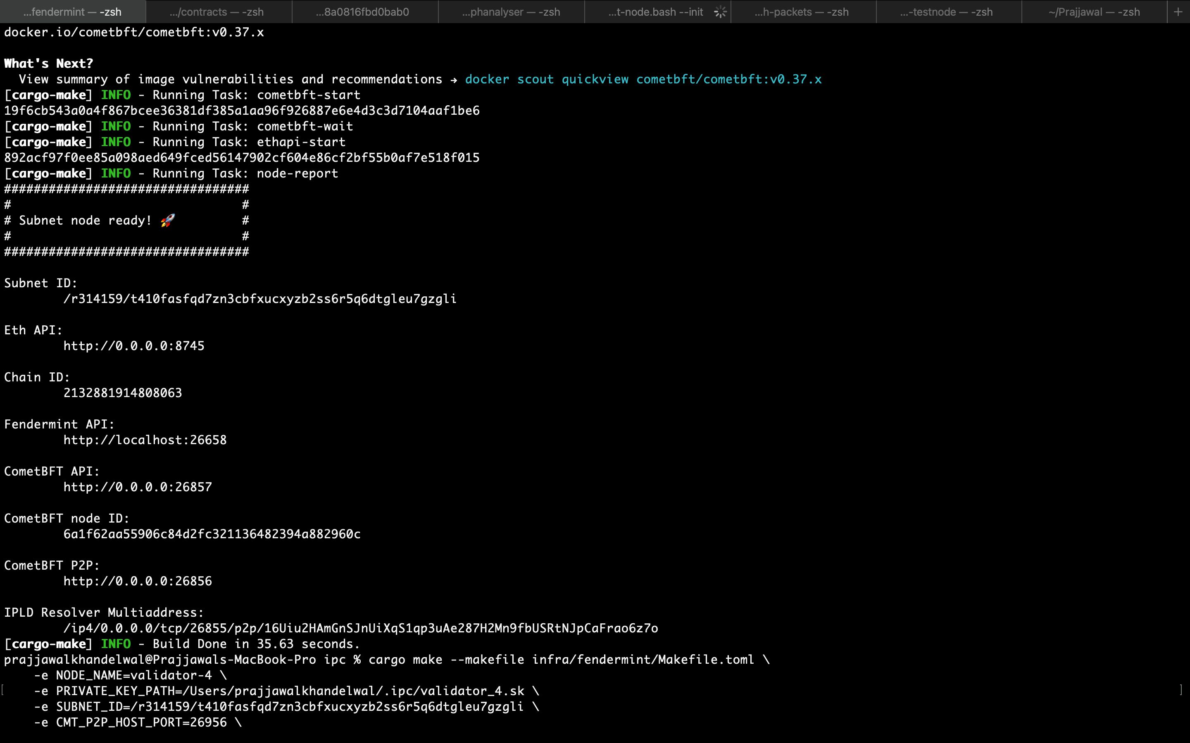Click the IPLD Resolver multiaddress /ip4/0.0.0.0/tcp/26855
This screenshot has width=1190, height=743.
pyautogui.click(x=360, y=629)
